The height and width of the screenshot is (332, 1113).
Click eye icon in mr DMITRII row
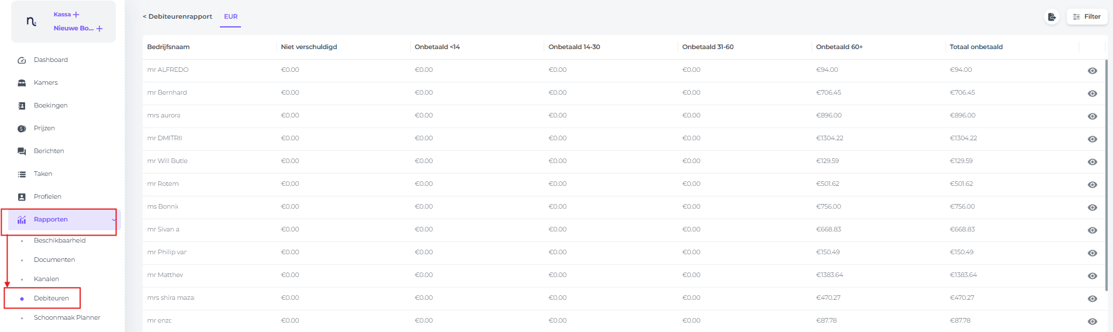[1092, 139]
